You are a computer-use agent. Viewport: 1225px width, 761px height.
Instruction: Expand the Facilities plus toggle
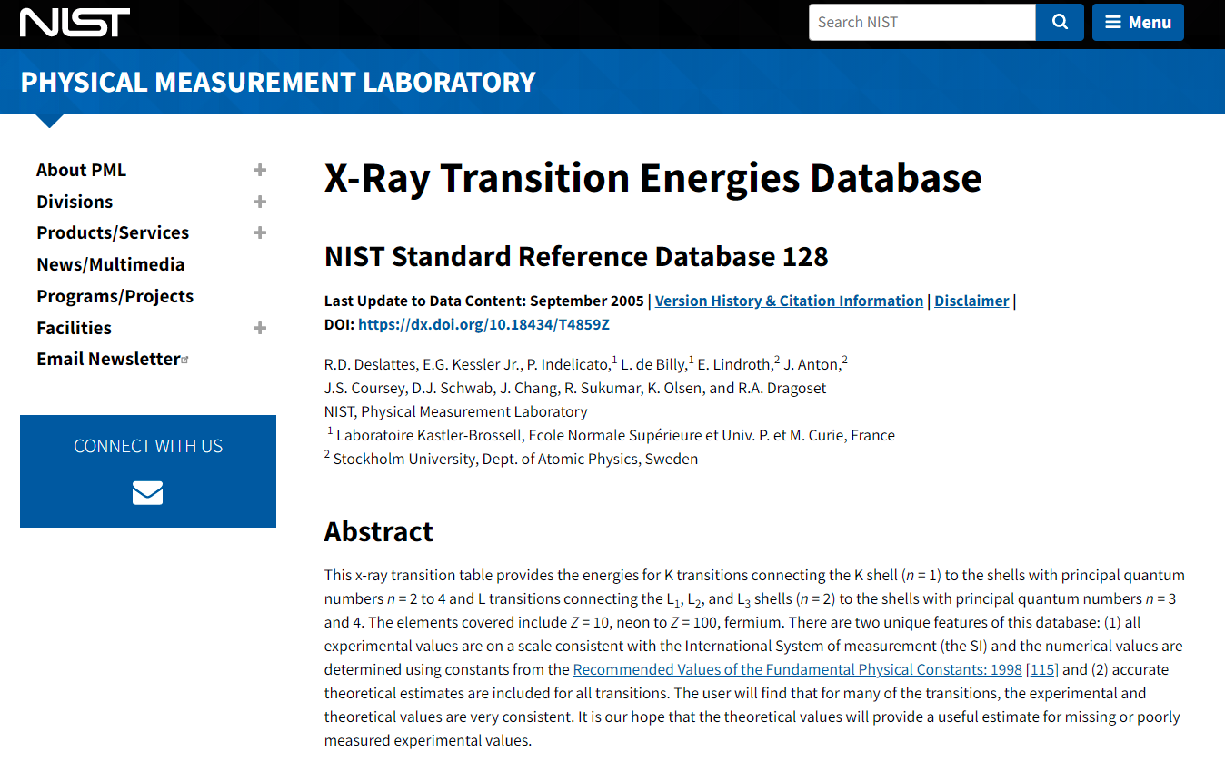tap(260, 328)
